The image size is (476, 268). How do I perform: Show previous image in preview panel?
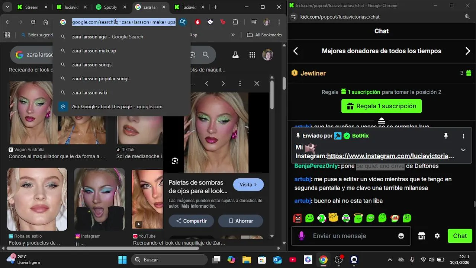click(x=207, y=83)
